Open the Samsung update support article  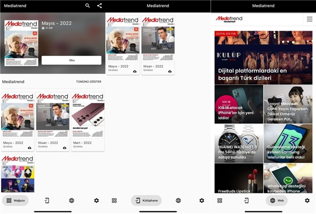288,144
